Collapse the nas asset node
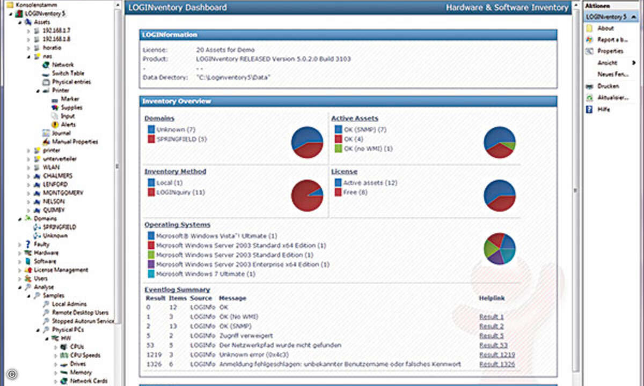Screen dimensions: 644x386 point(28,56)
